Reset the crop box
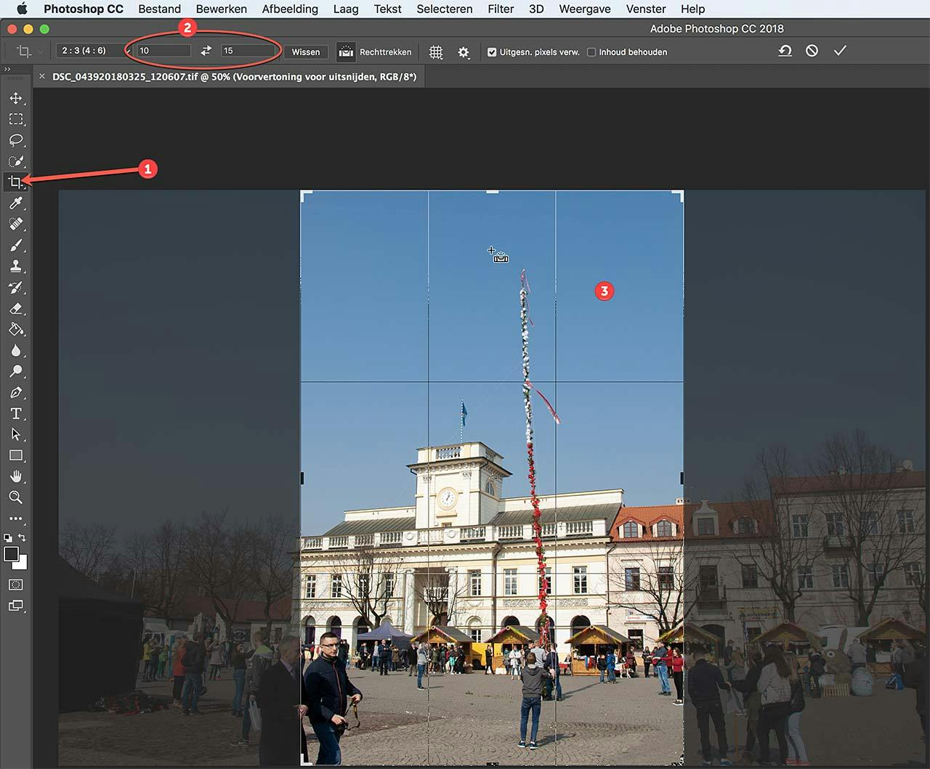The height and width of the screenshot is (769, 930). coord(785,51)
